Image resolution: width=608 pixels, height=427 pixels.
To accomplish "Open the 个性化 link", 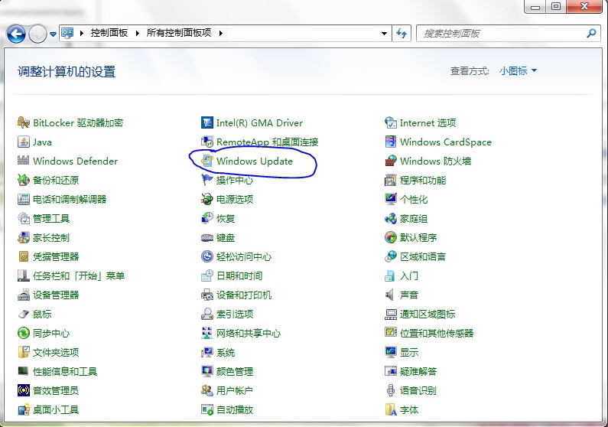I will [x=414, y=200].
